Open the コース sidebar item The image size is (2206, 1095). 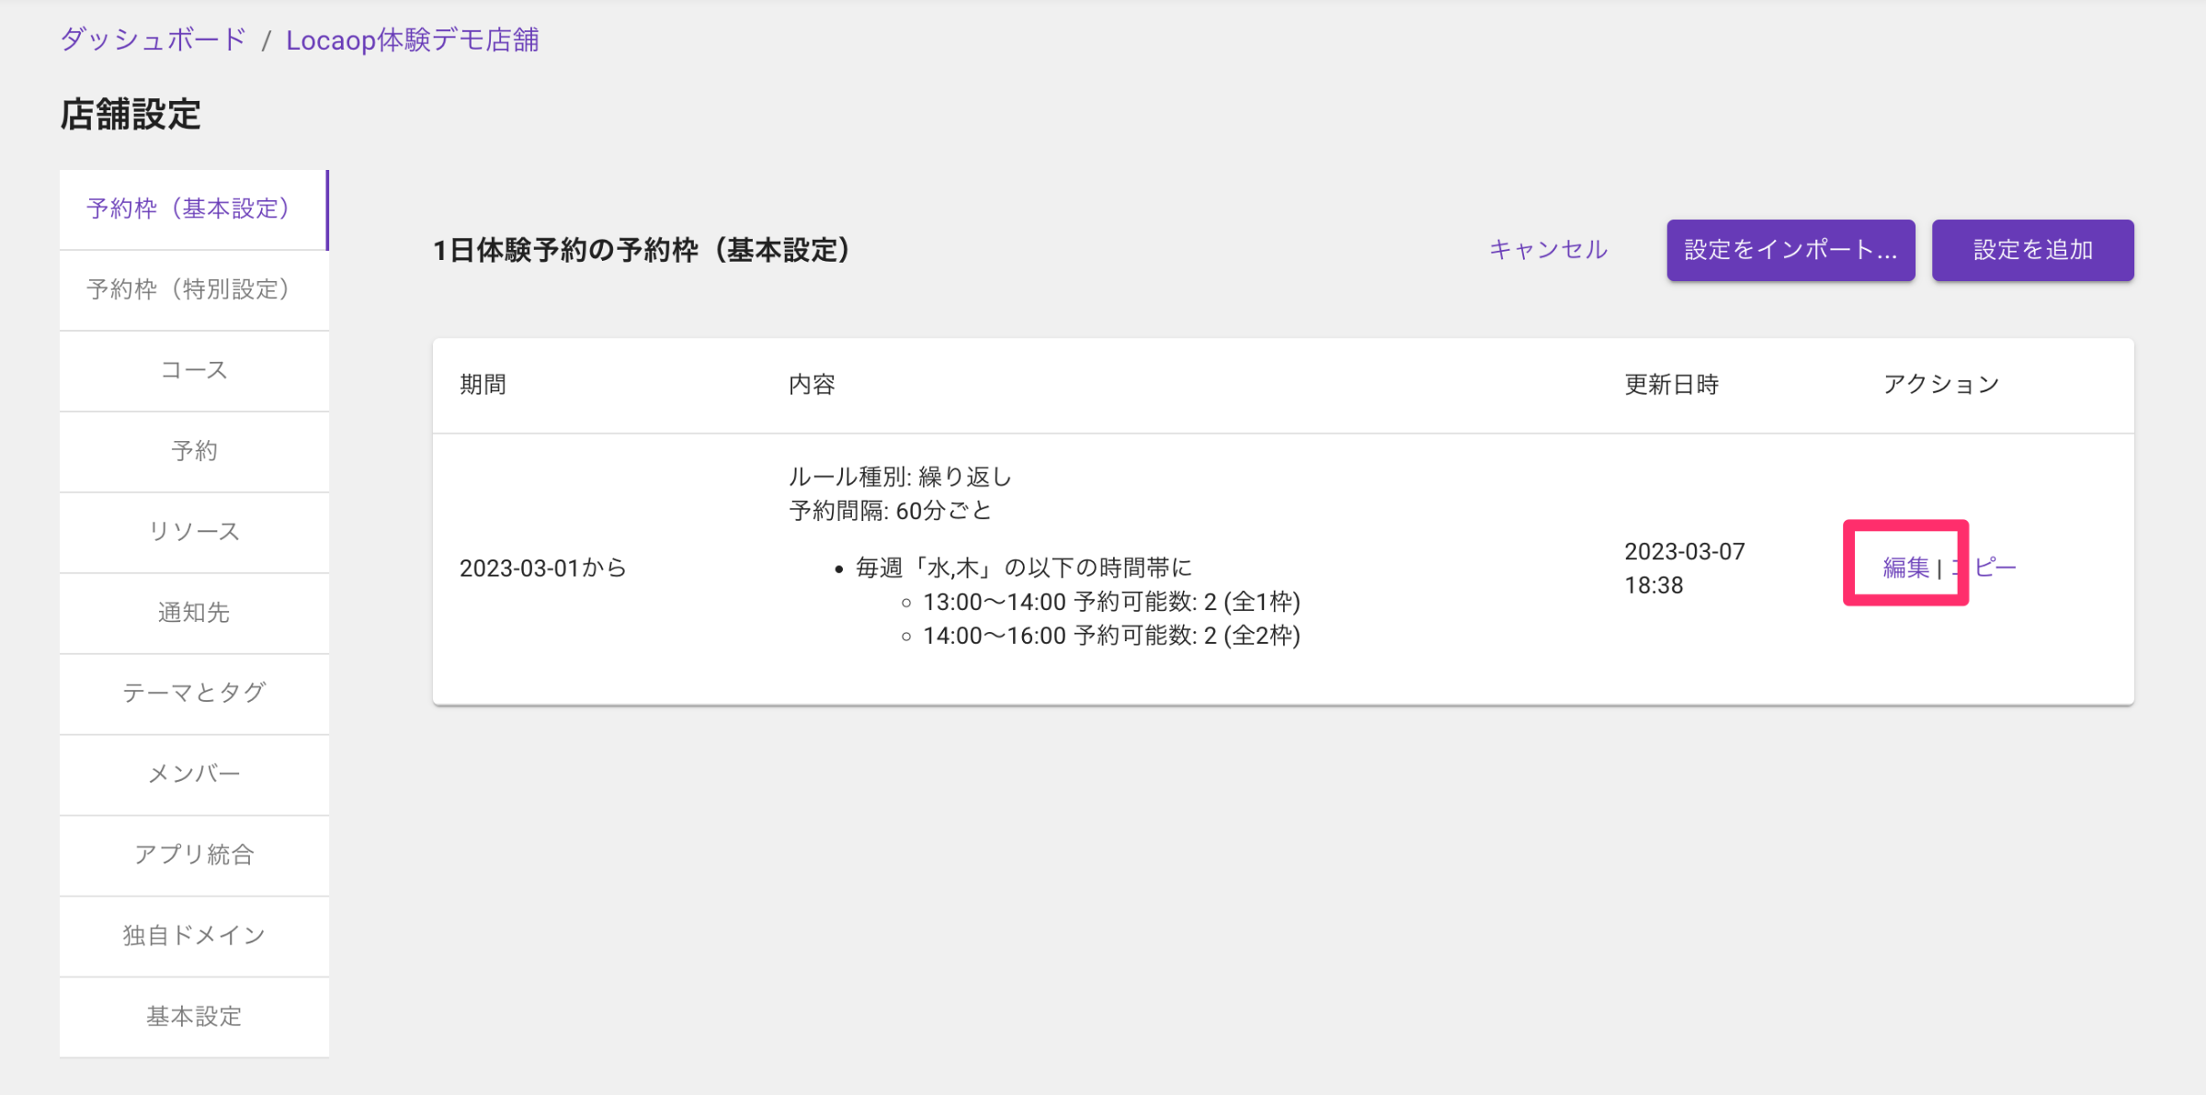193,370
